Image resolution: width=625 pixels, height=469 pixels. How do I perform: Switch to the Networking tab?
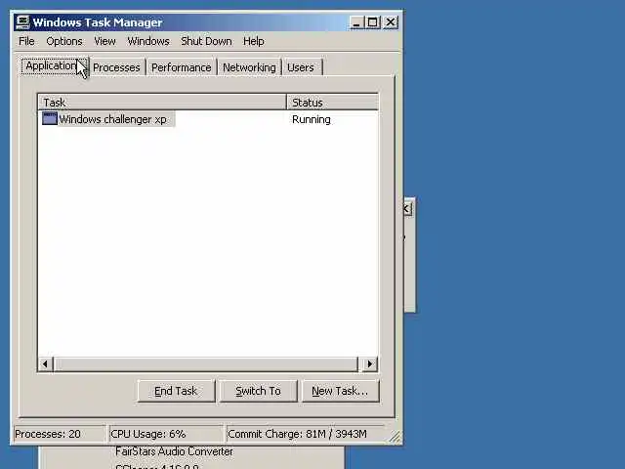249,67
